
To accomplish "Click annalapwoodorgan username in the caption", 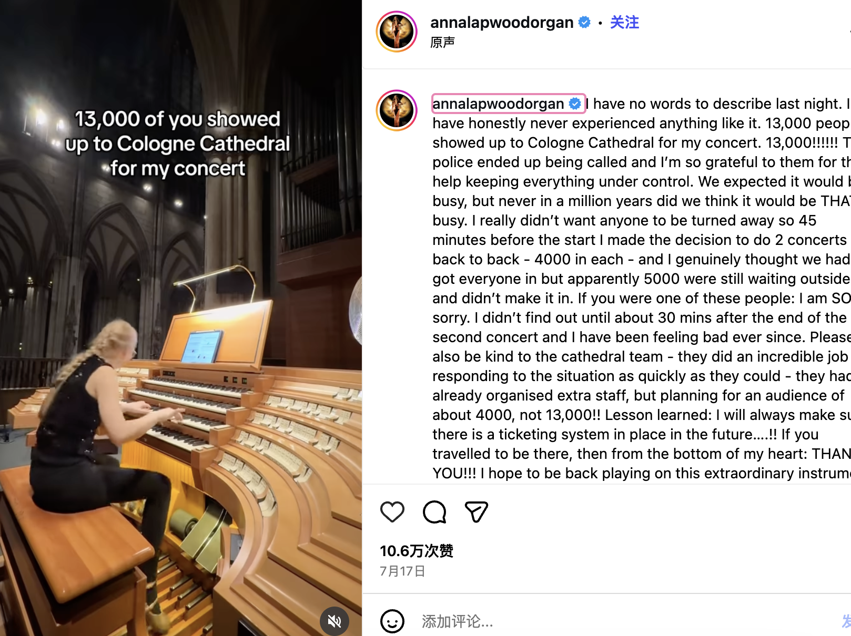I will [x=498, y=104].
